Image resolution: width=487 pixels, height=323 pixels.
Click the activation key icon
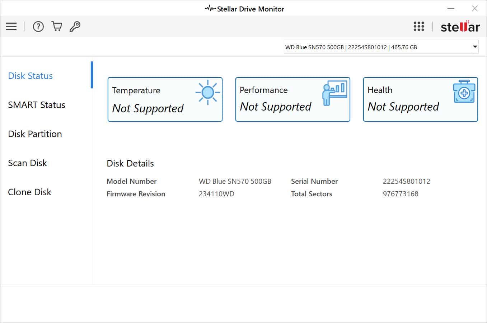(75, 26)
